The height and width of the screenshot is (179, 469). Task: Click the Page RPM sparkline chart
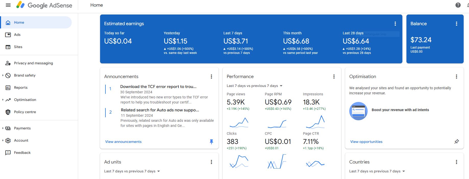click(277, 124)
